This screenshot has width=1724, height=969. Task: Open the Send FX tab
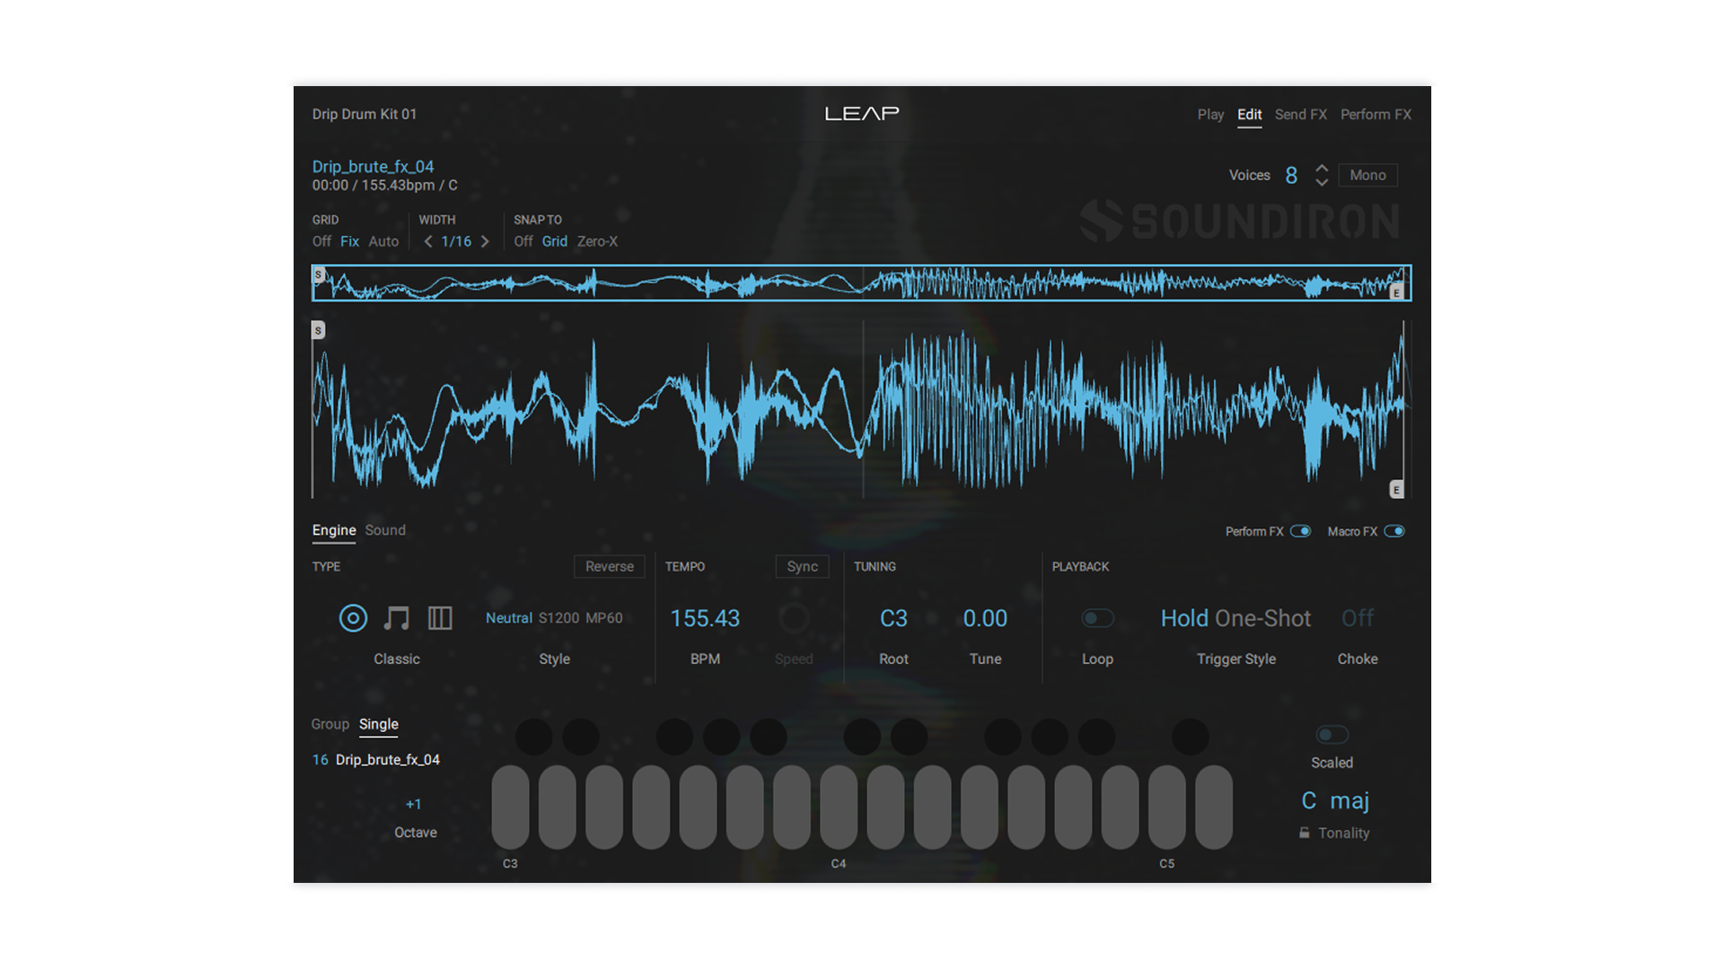[x=1300, y=115]
